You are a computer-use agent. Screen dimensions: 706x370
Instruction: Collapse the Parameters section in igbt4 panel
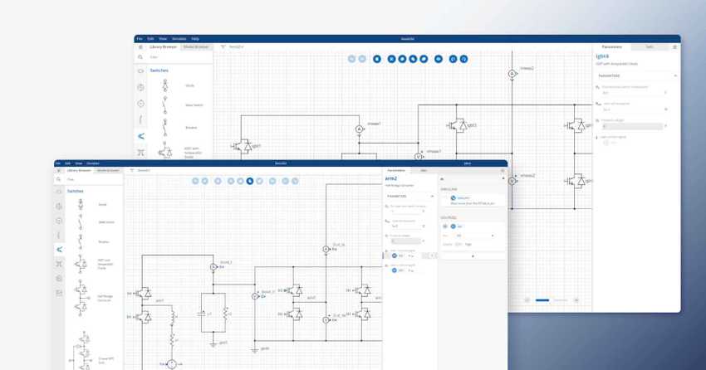pos(674,75)
